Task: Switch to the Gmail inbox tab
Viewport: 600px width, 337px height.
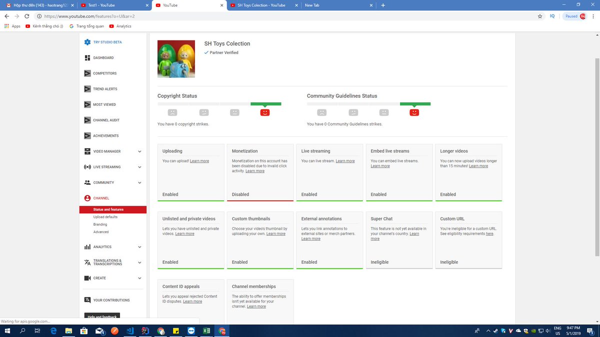Action: pyautogui.click(x=39, y=5)
